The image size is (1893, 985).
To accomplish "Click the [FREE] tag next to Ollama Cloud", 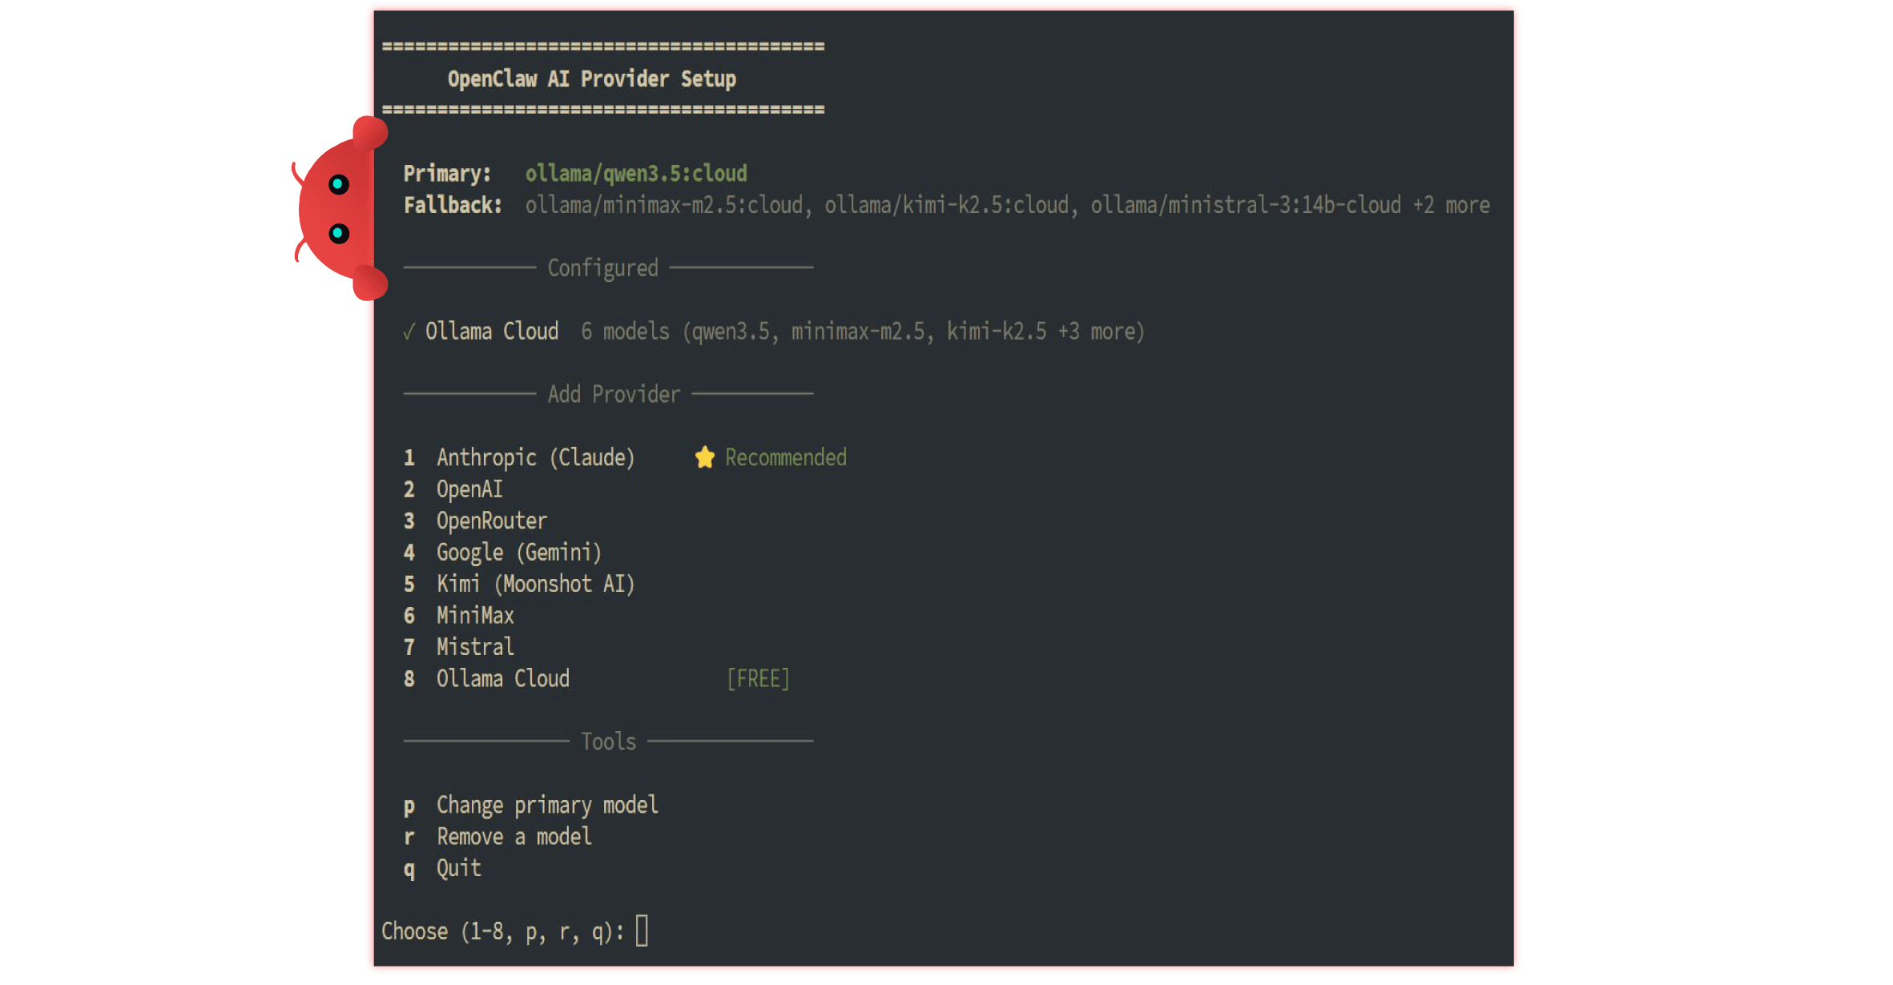I will click(758, 679).
